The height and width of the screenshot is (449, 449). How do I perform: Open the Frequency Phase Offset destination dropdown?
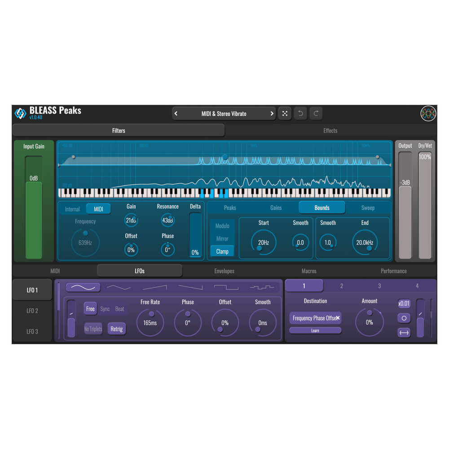coord(315,318)
